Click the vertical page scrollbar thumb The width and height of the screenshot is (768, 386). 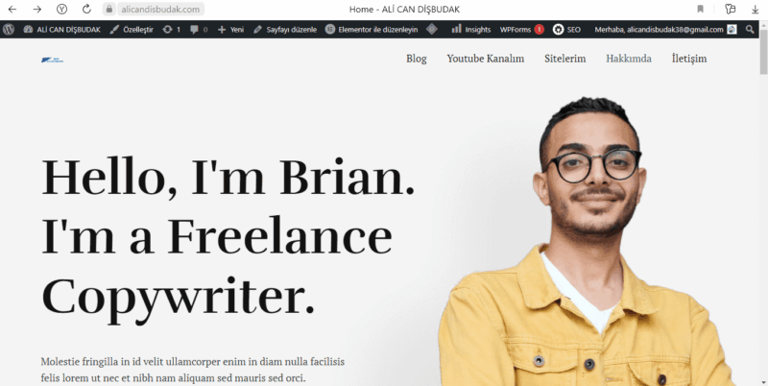(x=763, y=57)
